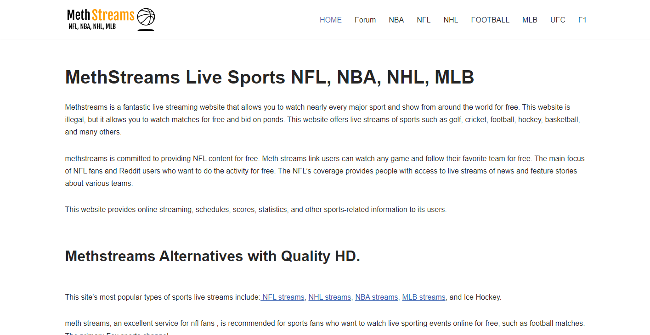Go to the NFL section
The width and height of the screenshot is (650, 335).
coord(424,20)
